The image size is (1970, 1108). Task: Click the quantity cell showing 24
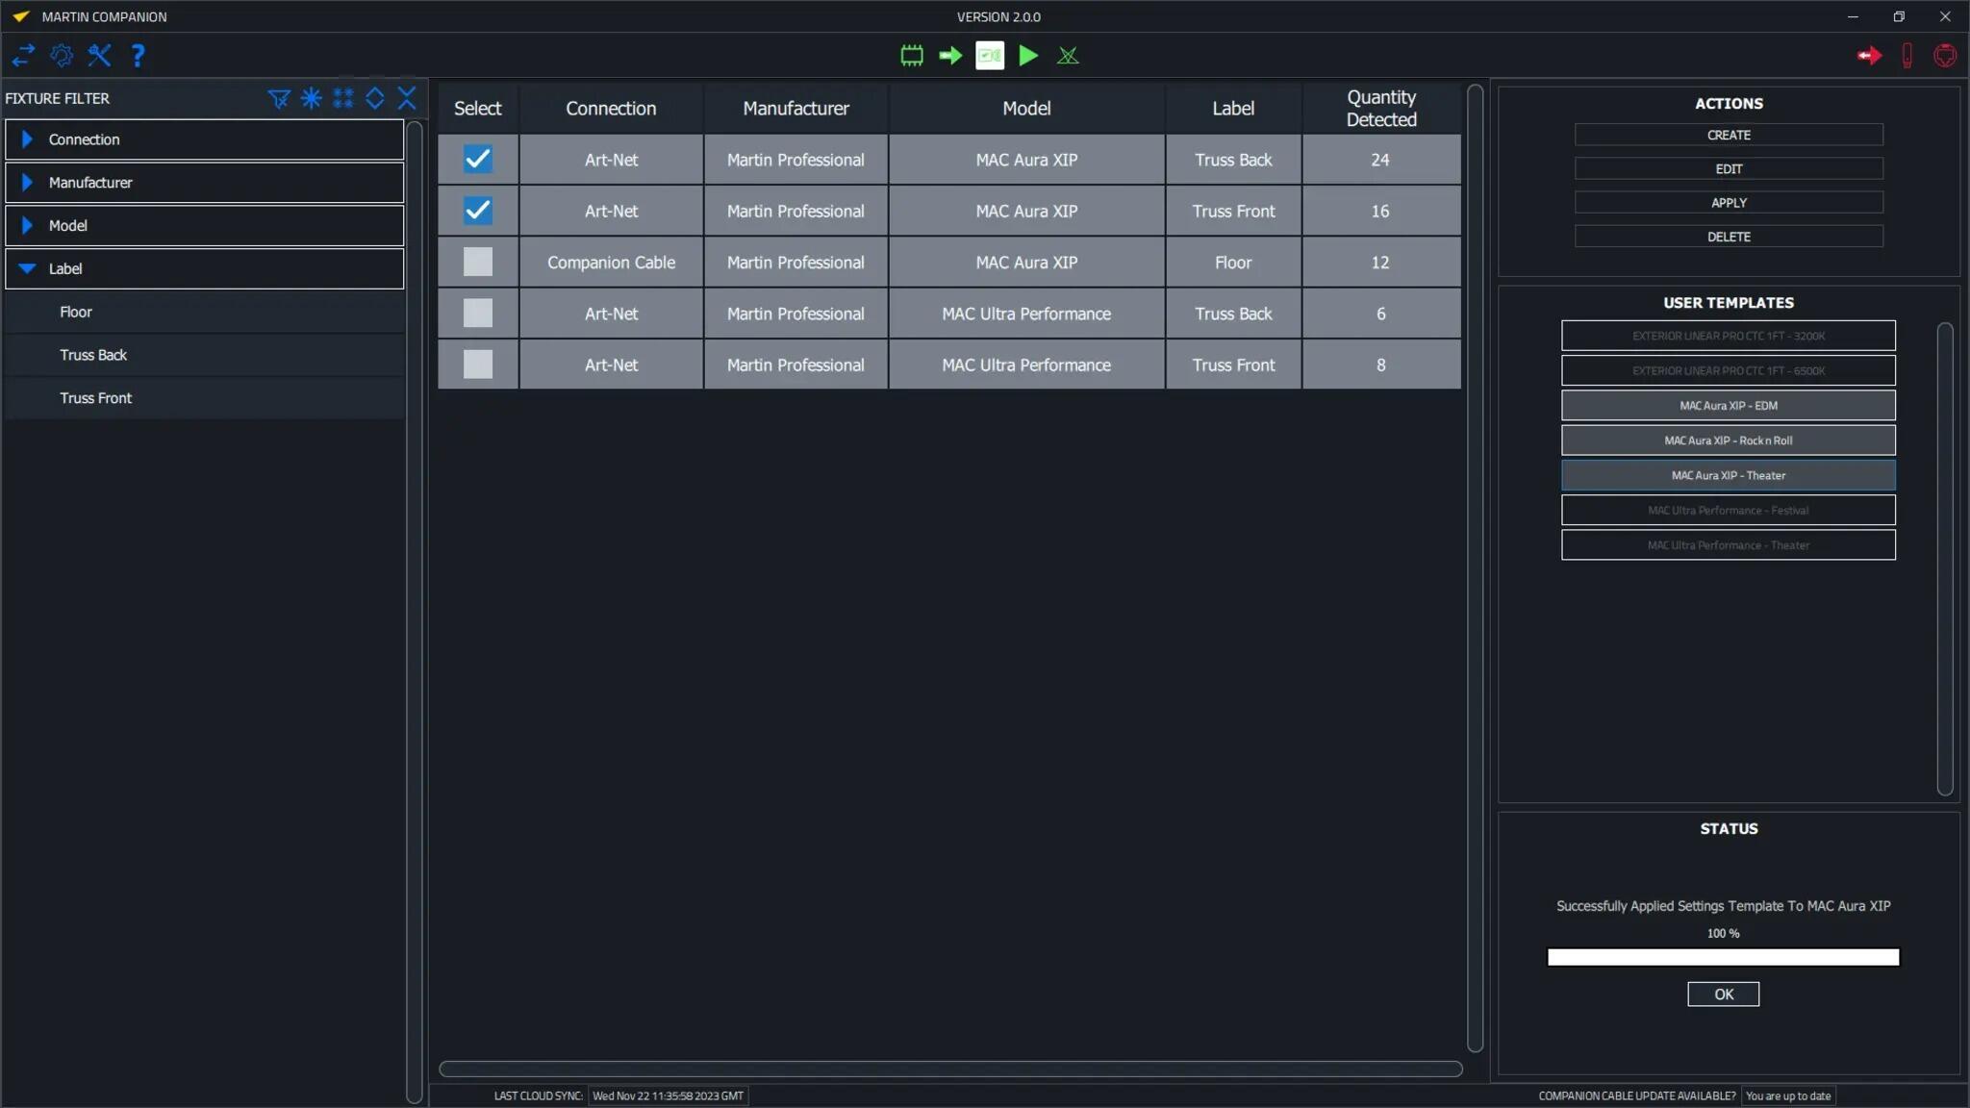point(1381,160)
